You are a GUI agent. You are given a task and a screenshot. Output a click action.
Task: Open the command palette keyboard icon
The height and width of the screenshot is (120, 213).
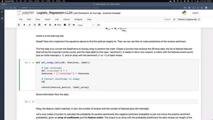pyautogui.click(x=99, y=25)
